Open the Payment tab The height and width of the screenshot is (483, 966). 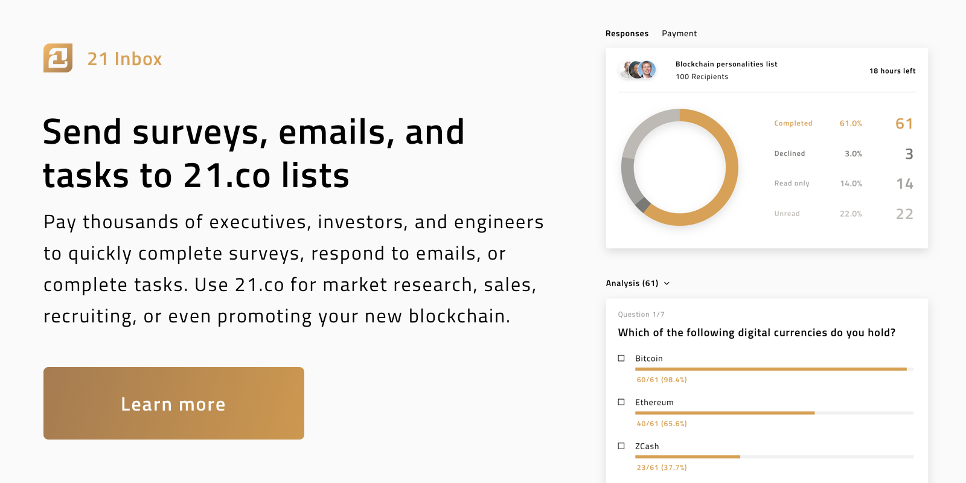click(x=679, y=34)
